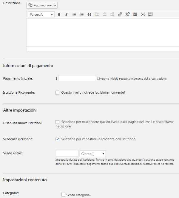The width and height of the screenshot is (179, 198).
Task: Click the insert link icon
Action: (x=120, y=14)
